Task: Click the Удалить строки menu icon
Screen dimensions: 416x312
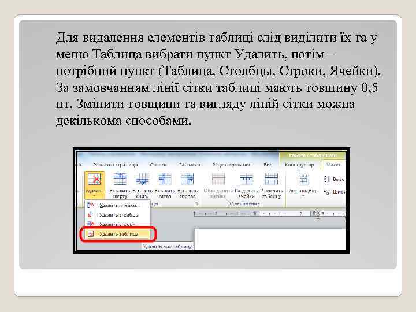Action: [91, 224]
